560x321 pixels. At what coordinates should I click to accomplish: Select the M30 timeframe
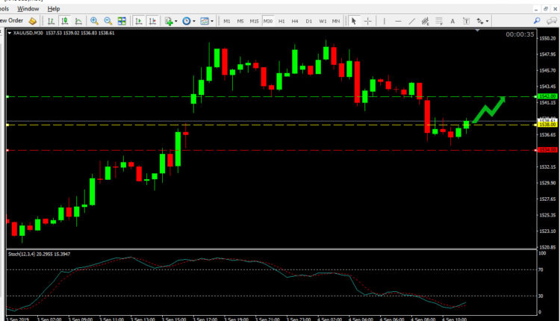268,21
